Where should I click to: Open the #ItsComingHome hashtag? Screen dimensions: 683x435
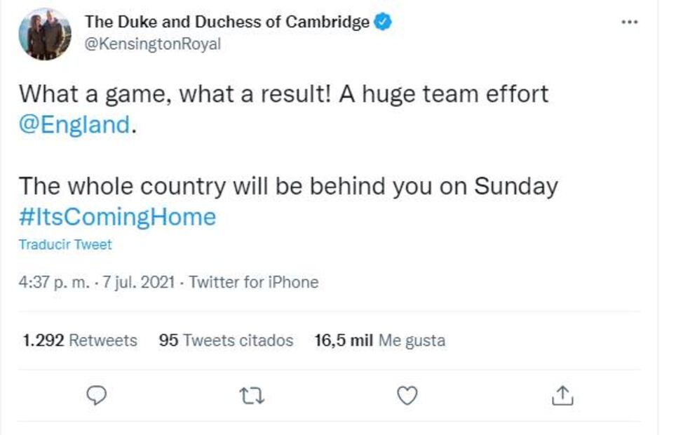coord(117,217)
